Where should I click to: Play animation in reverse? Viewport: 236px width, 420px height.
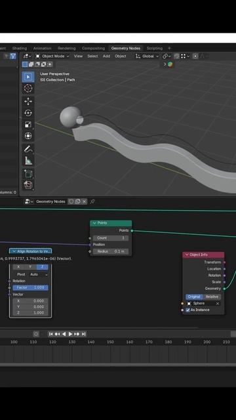point(64,334)
